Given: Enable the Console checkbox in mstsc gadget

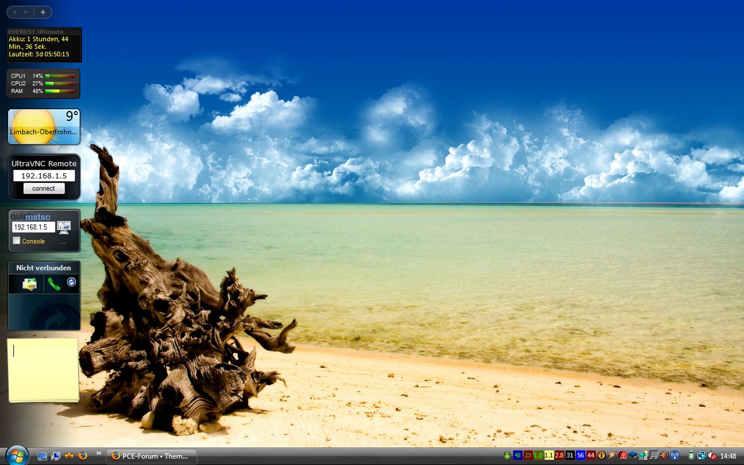Looking at the screenshot, I should (x=17, y=241).
